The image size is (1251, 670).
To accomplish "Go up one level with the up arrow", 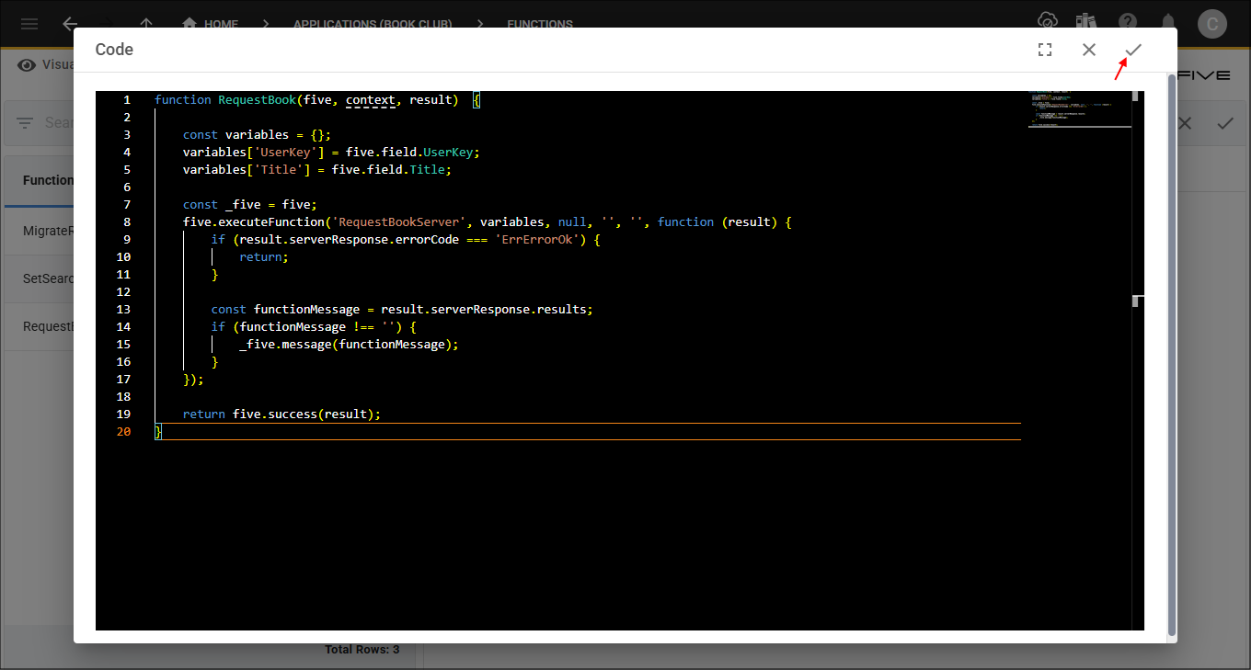I will tap(145, 24).
